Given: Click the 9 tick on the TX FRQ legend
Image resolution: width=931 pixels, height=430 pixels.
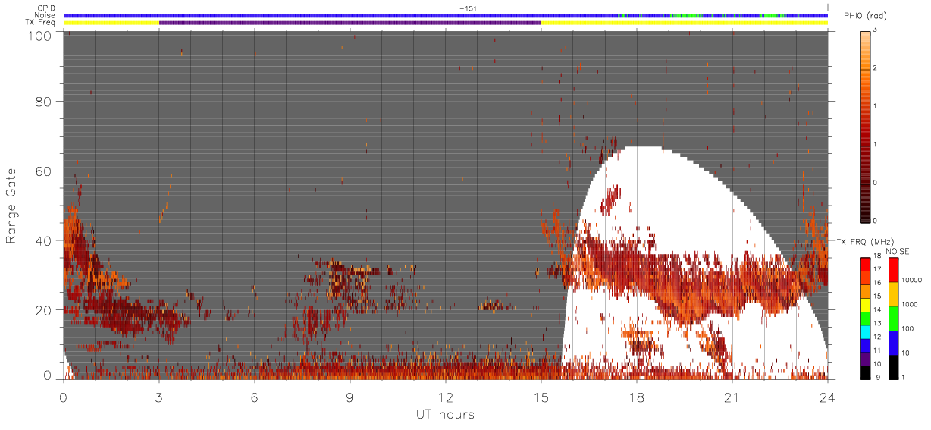Looking at the screenshot, I should [878, 377].
